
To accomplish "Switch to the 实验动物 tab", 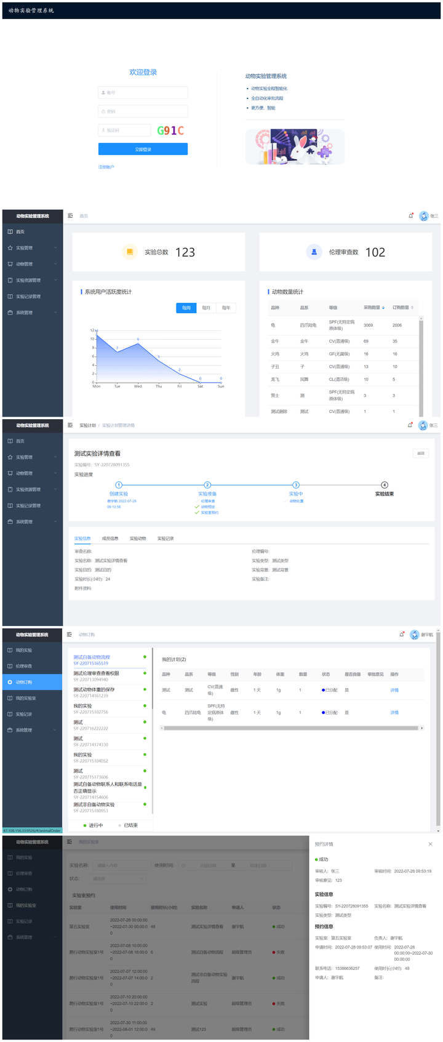I will (x=138, y=539).
